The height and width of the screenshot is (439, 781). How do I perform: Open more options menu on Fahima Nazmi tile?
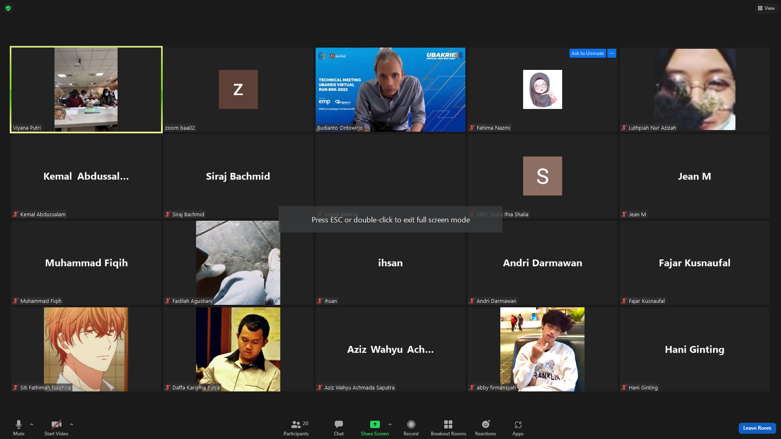pos(612,53)
